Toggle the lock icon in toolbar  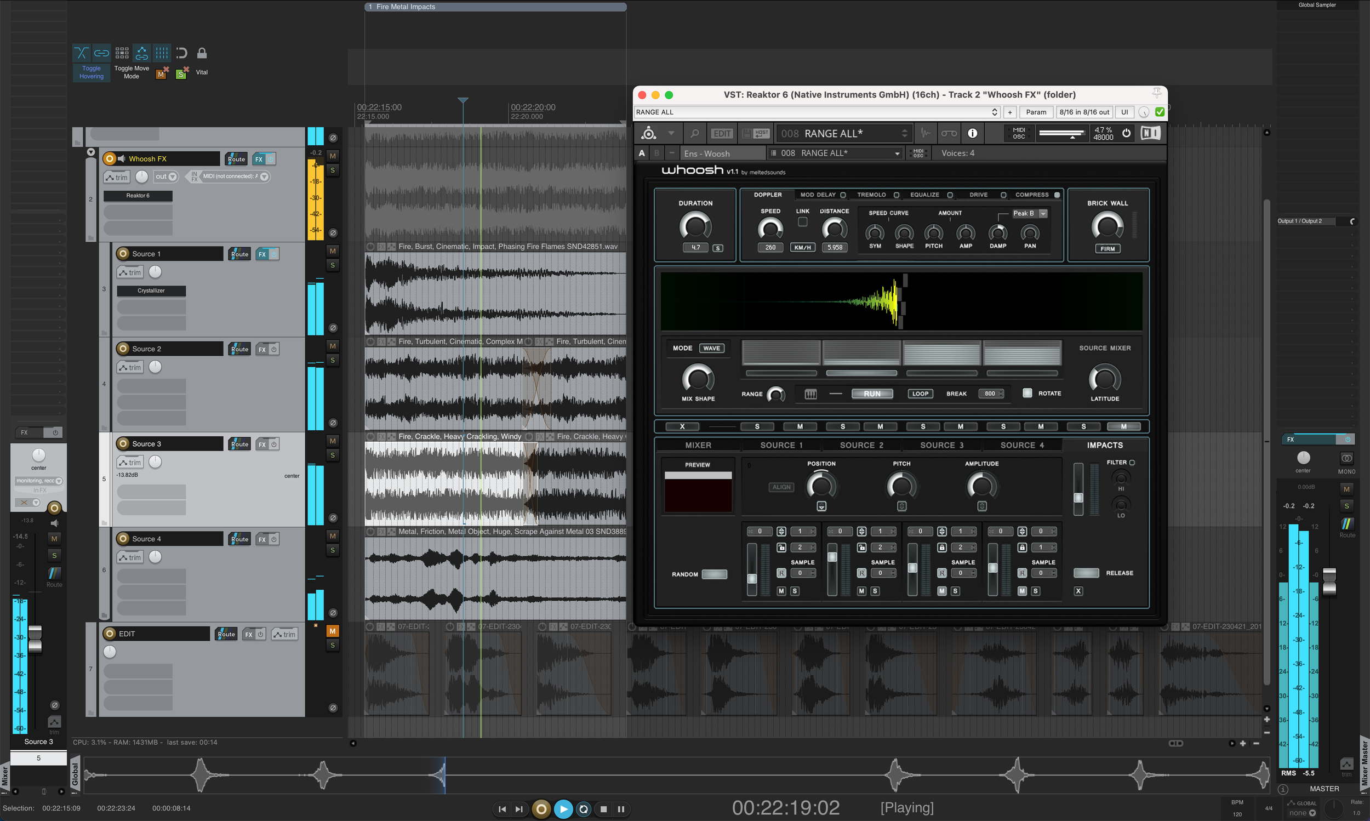(x=202, y=53)
